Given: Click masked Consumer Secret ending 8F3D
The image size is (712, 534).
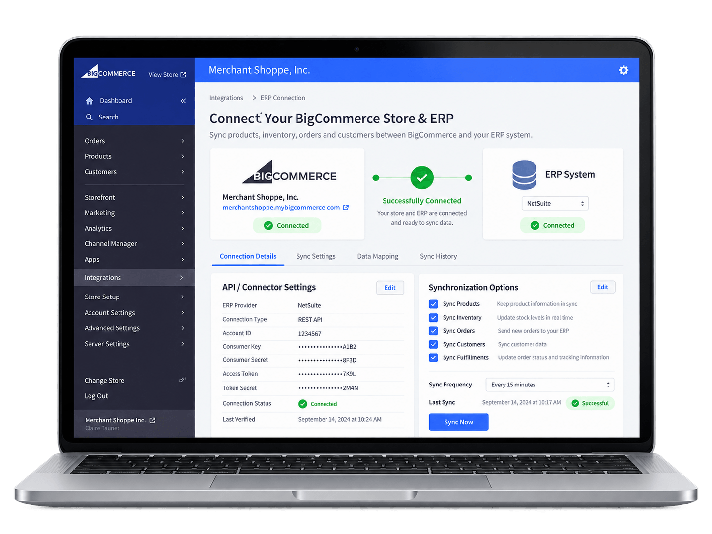Looking at the screenshot, I should coord(327,360).
